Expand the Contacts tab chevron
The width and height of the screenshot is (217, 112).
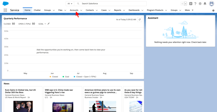coord(97,10)
